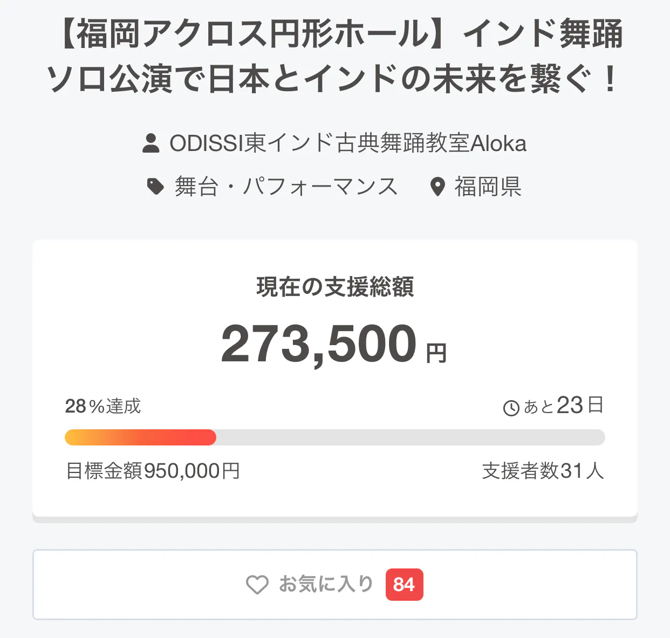Click the red 84 favorites count badge
This screenshot has height=638, width=670.
[x=404, y=585]
